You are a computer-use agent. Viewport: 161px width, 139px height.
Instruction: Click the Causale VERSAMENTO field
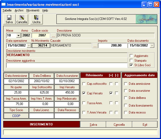coord(71,45)
